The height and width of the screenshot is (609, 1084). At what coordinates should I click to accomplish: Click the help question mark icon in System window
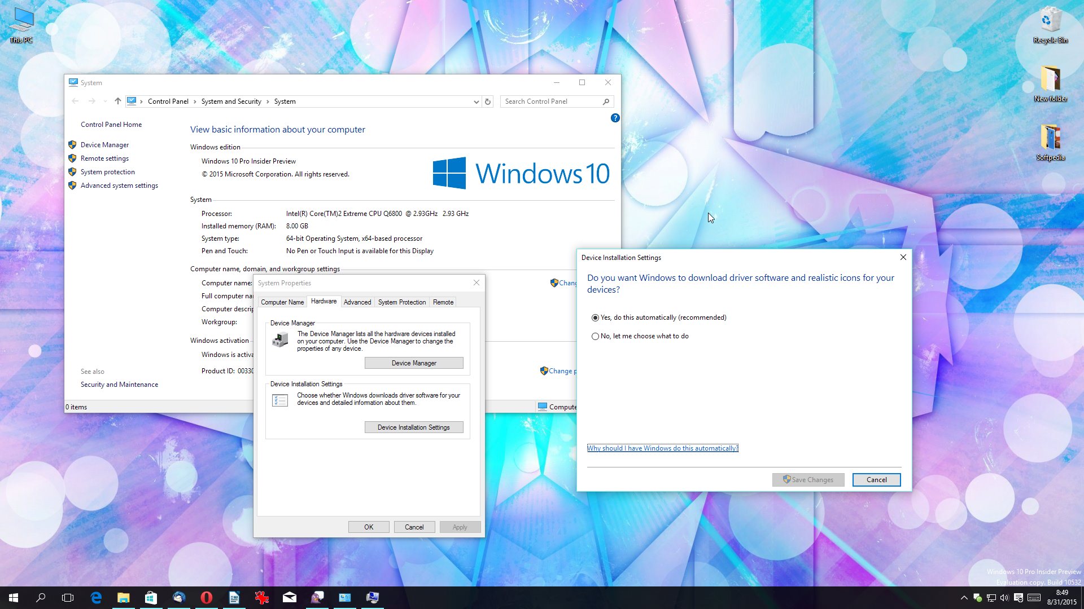(x=615, y=118)
